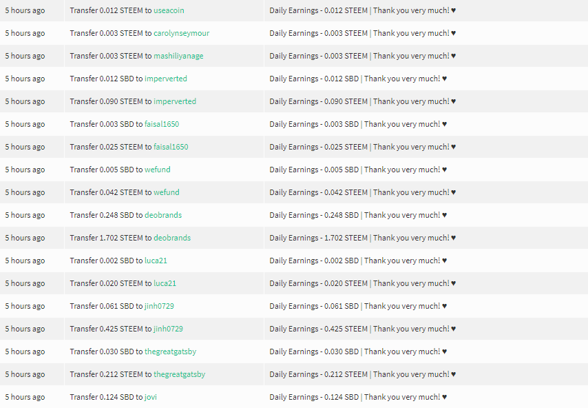588x408 pixels.
Task: Select memo 'Daily Earnings - 0.005 SBD'
Action: point(314,170)
